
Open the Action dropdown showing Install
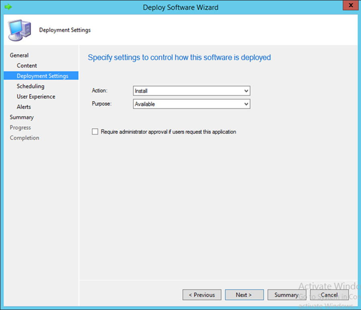pos(191,91)
